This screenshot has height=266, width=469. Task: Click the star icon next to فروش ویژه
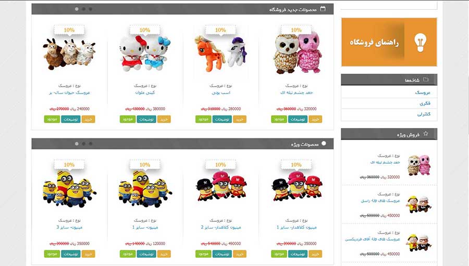coord(426,134)
